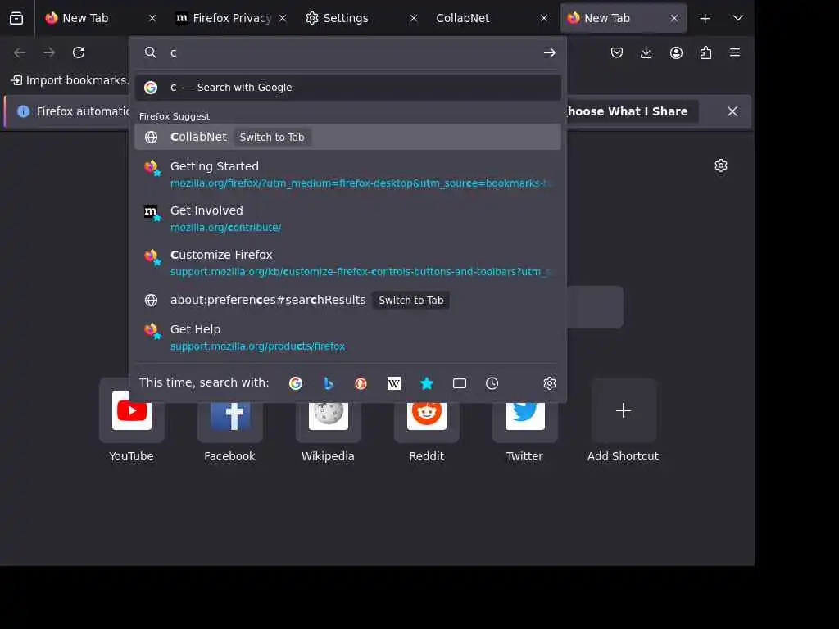The width and height of the screenshot is (839, 629).
Task: Close the Firefox Privacy tab
Action: [283, 18]
